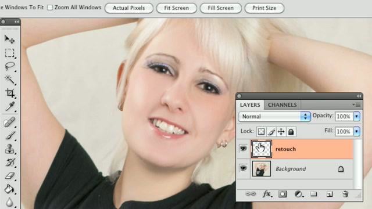Open the Fill slider dropdown arrow
The height and width of the screenshot is (209, 372).
click(x=356, y=131)
